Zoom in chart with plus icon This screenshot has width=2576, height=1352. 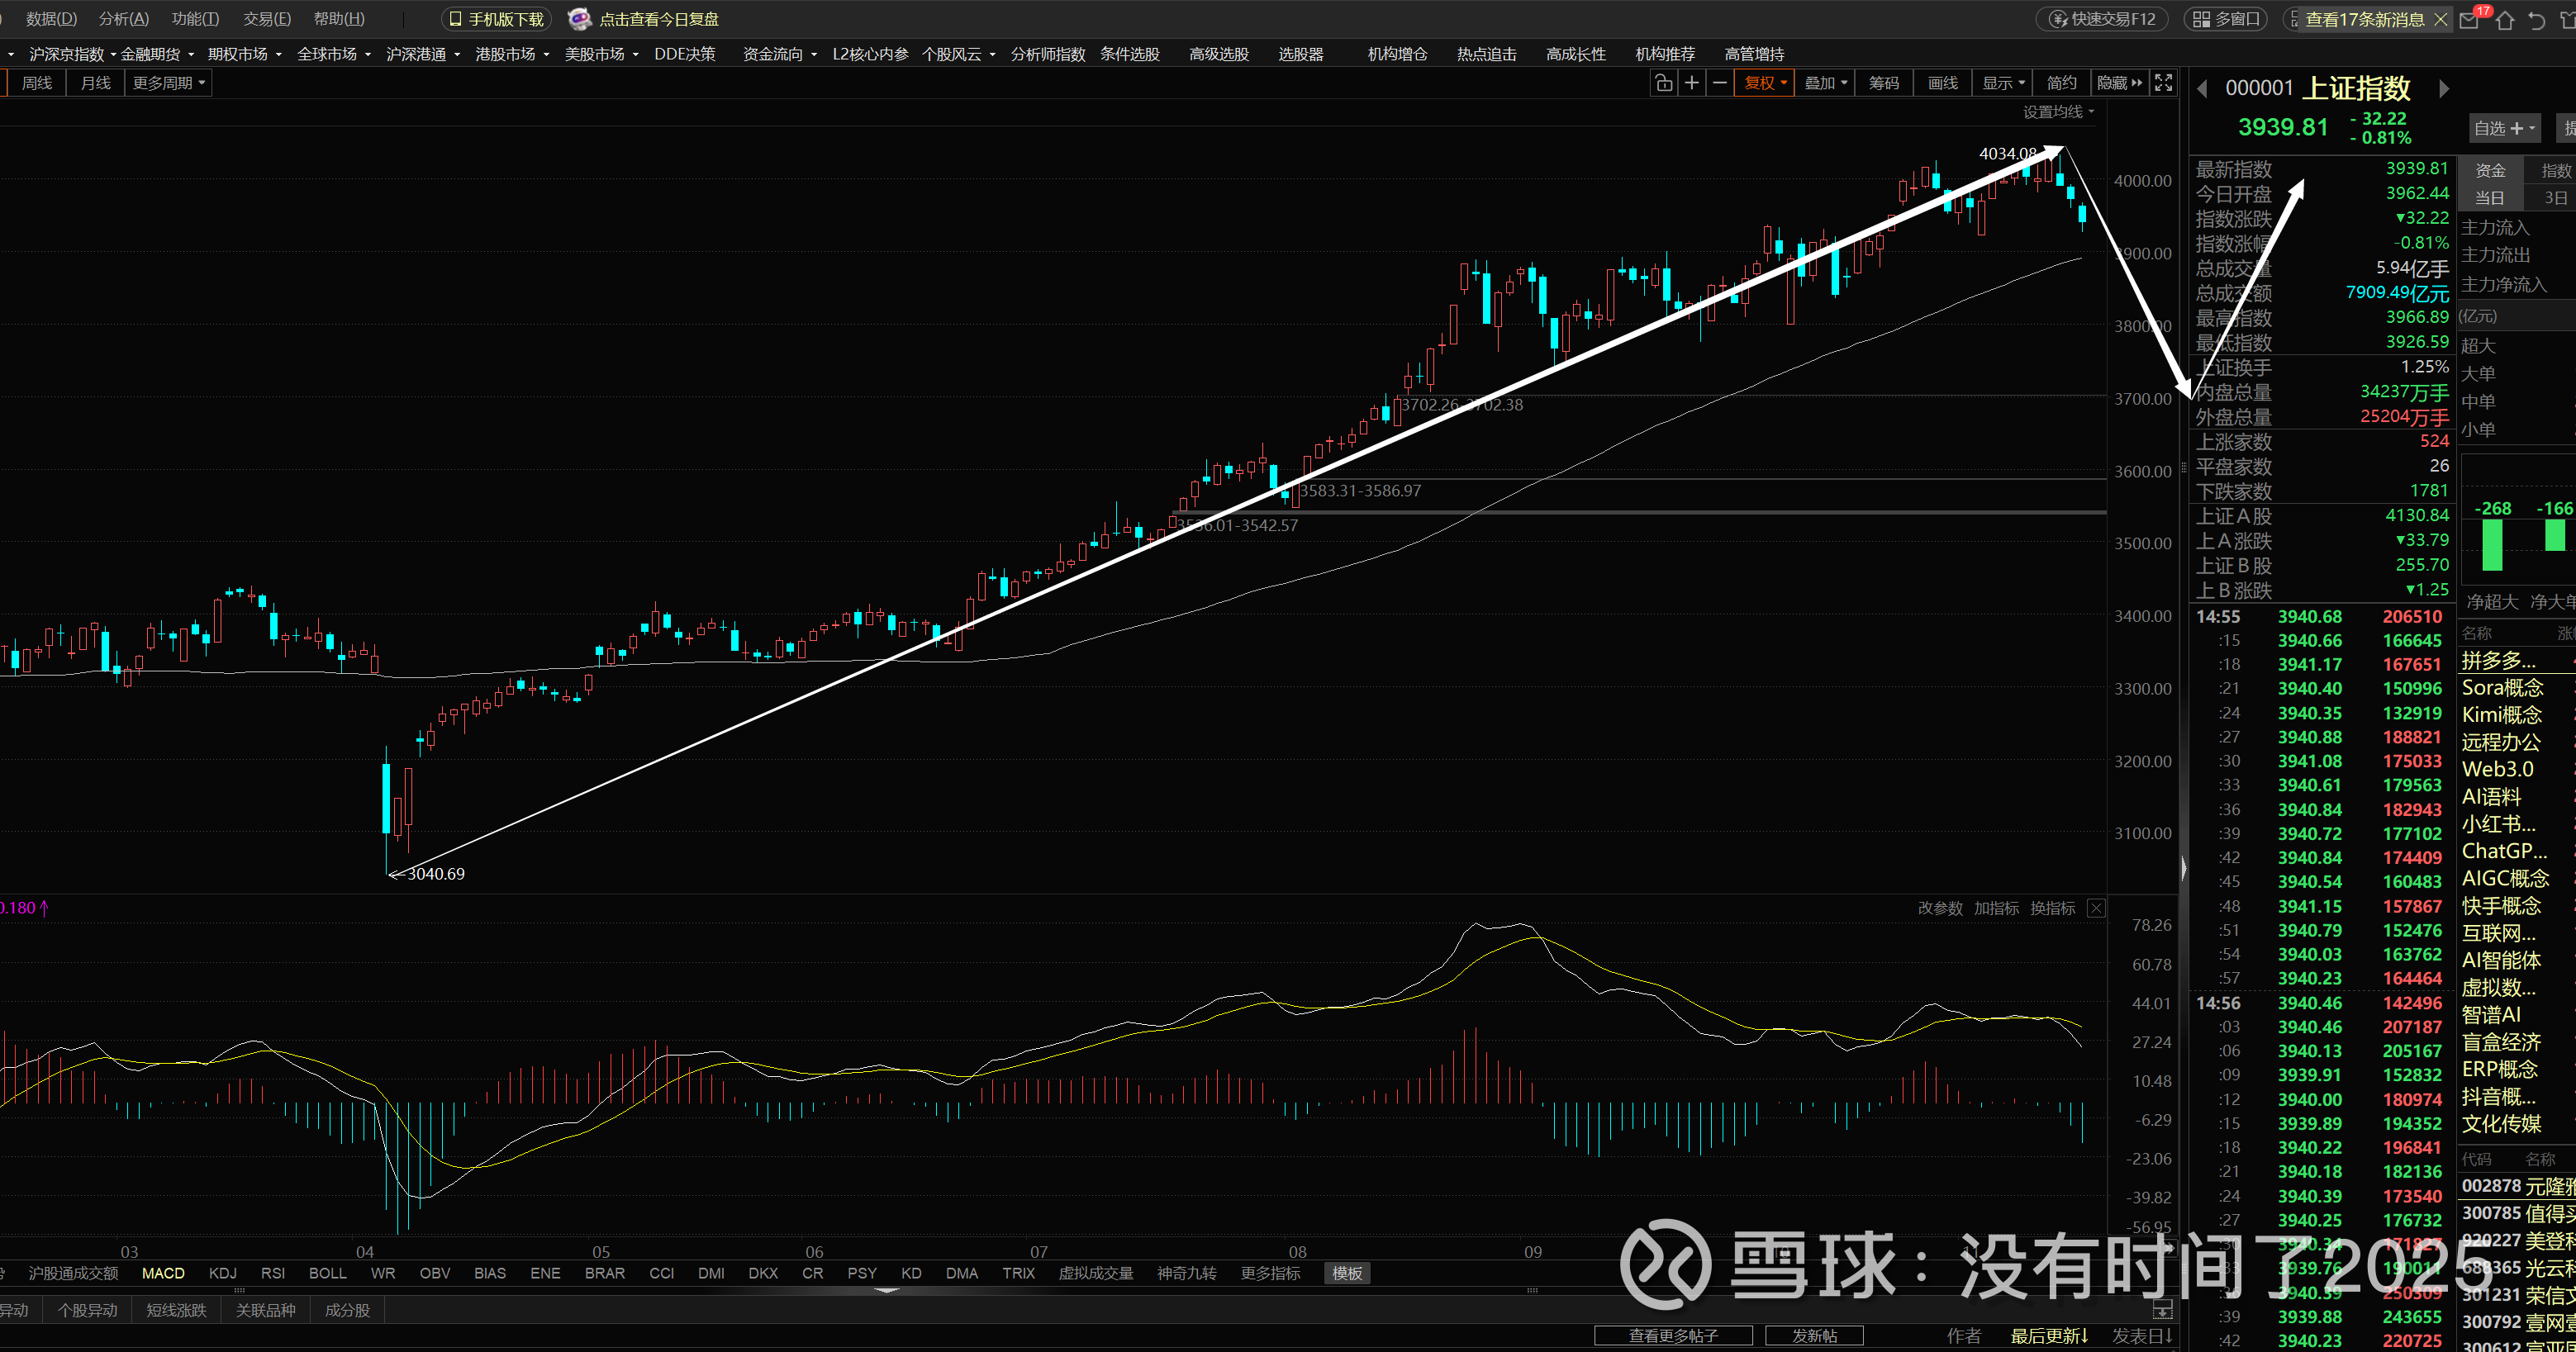1691,83
